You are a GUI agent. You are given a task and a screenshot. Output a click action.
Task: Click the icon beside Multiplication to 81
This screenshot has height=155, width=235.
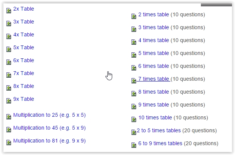pyautogui.click(x=9, y=142)
